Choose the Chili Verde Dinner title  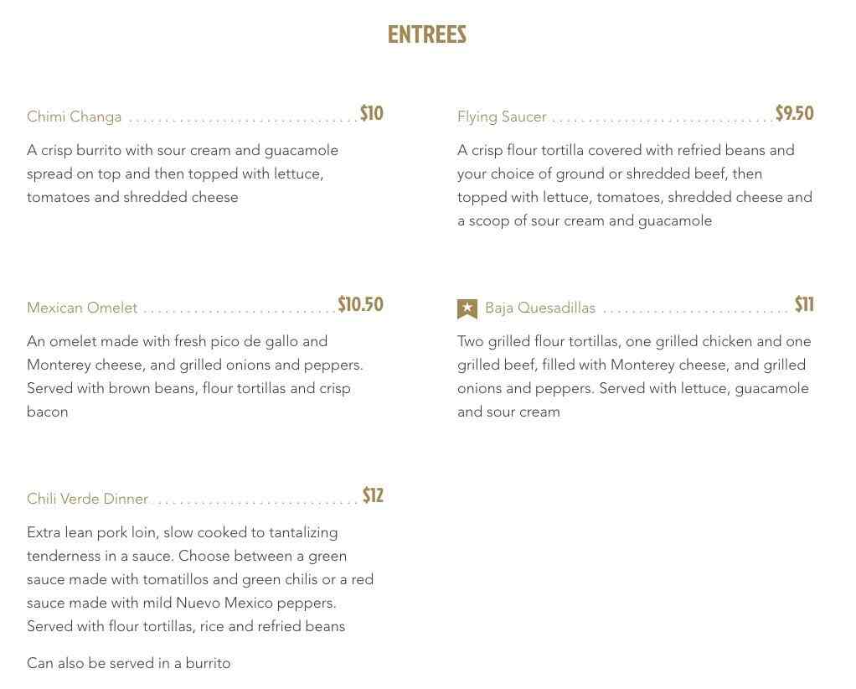point(87,500)
